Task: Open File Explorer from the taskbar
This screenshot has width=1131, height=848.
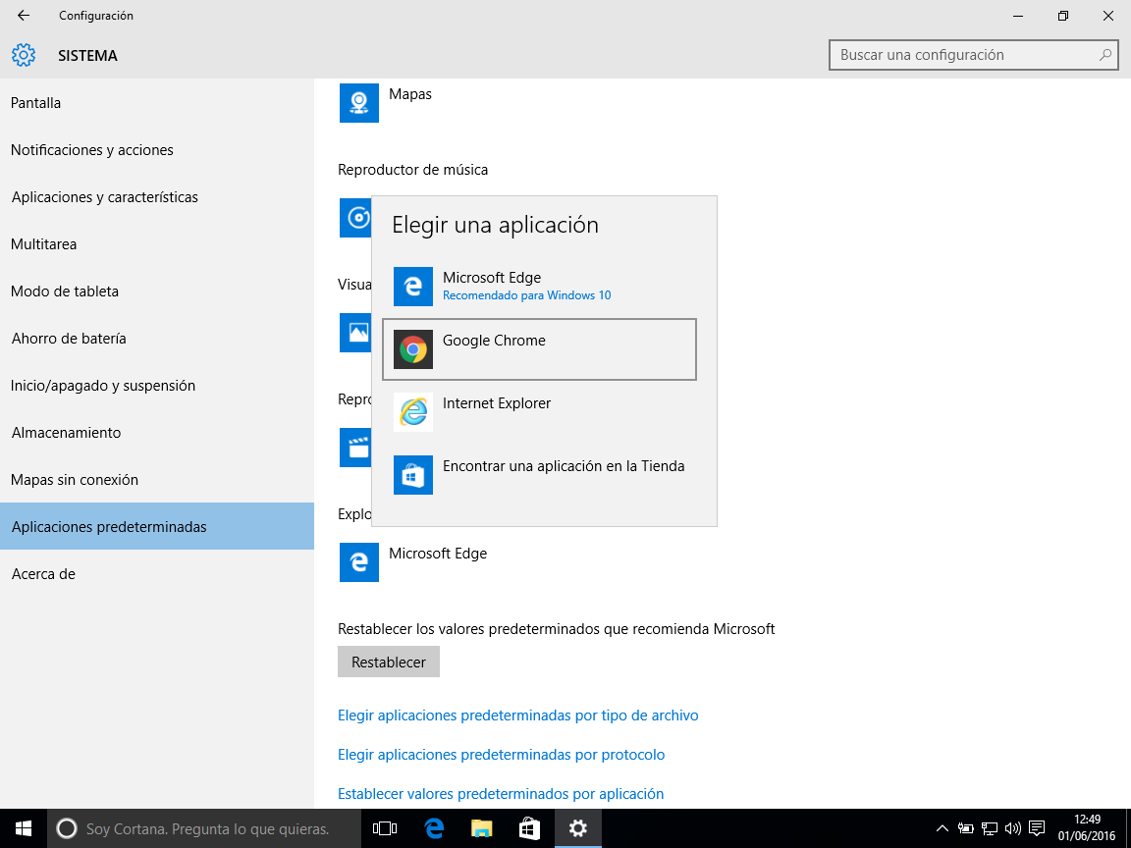Action: [x=481, y=828]
